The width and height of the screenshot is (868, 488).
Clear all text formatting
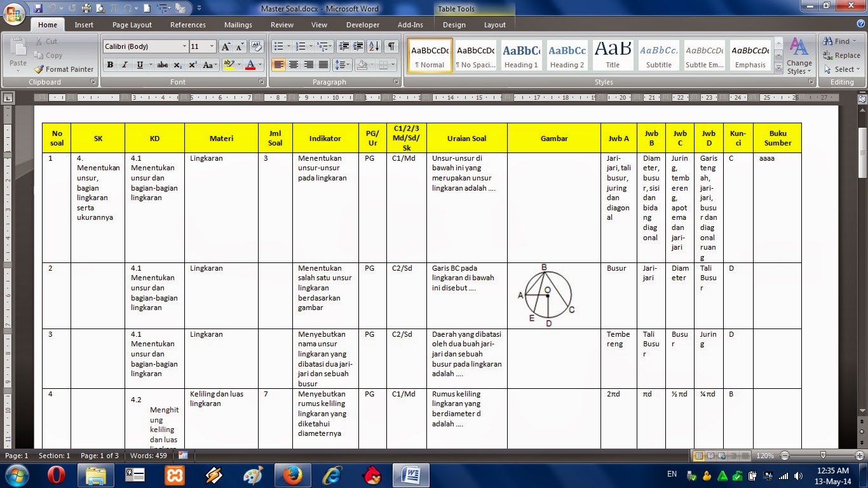[x=257, y=46]
